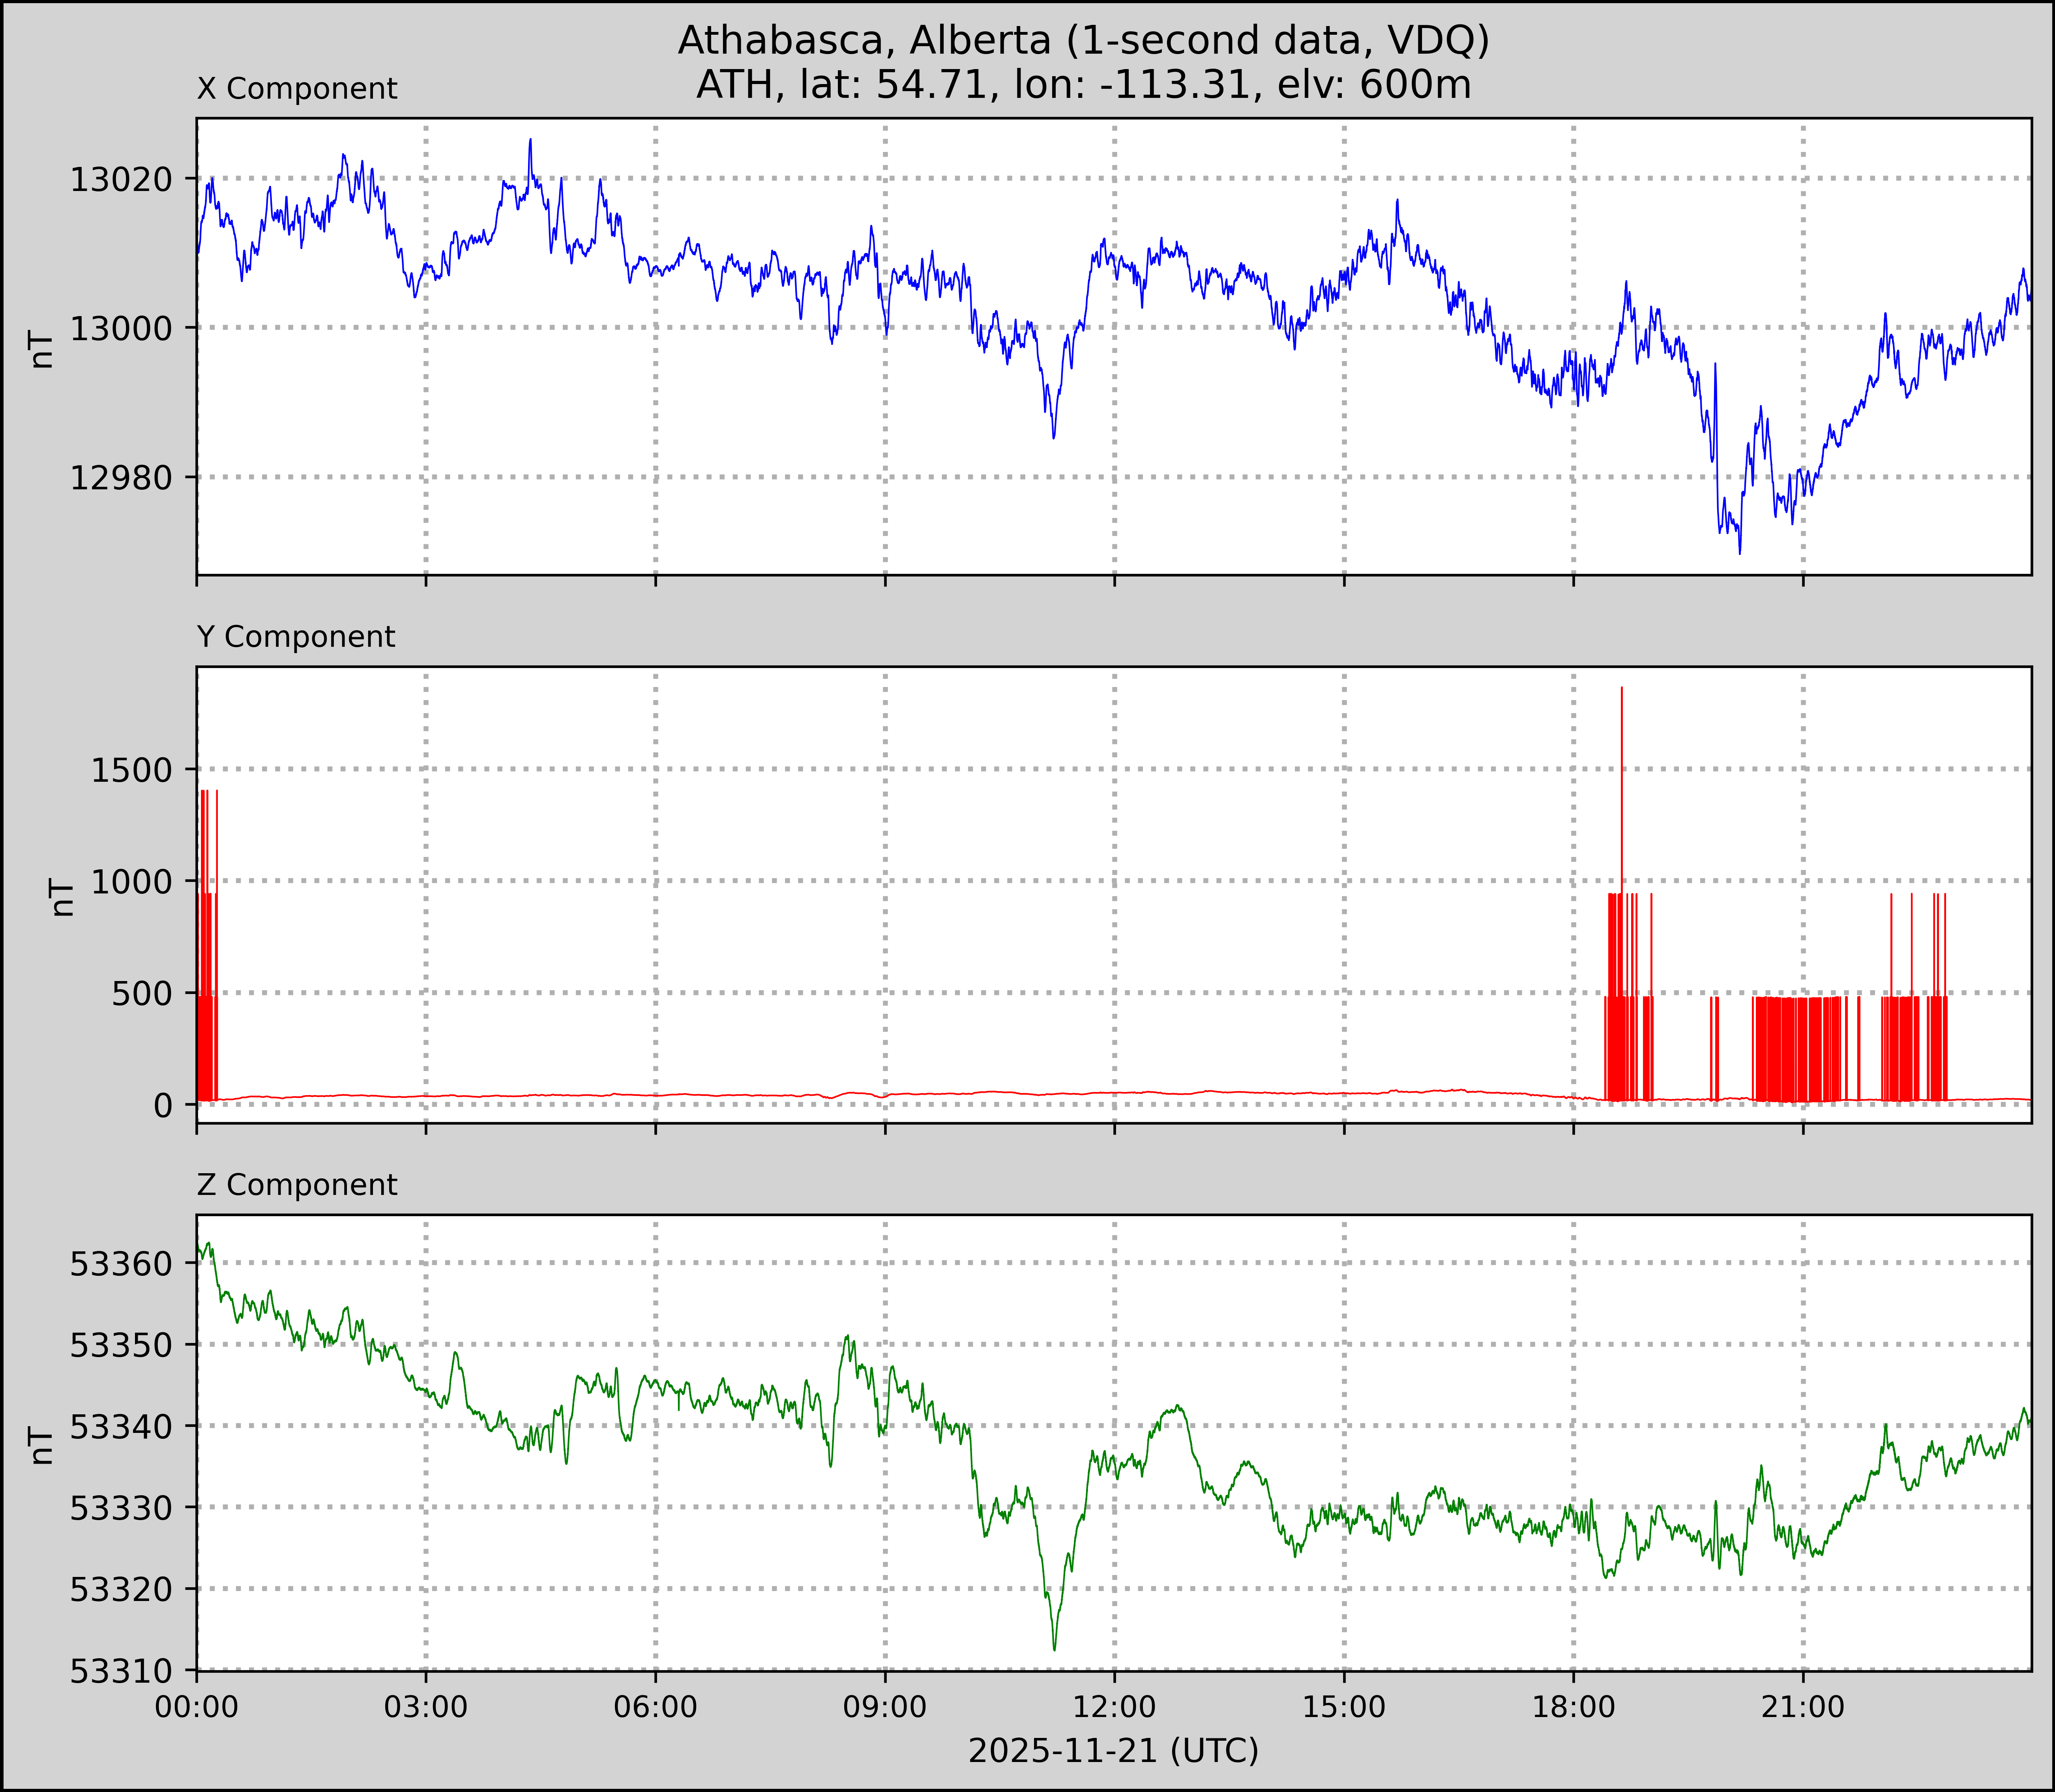Click the 00:00 time axis label
Viewport: 2055px width, 1792px height.
197,1707
